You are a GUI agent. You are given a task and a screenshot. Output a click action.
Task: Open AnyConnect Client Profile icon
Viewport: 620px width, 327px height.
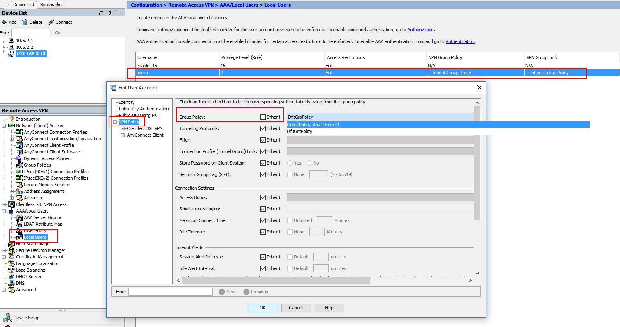click(x=19, y=145)
